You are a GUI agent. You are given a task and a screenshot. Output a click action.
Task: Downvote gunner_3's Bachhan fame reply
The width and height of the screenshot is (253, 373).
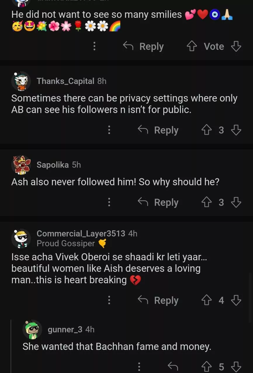click(236, 367)
